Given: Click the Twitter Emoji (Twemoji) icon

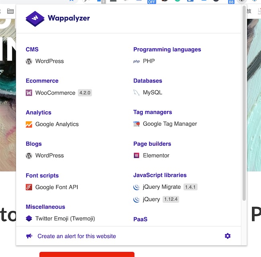Looking at the screenshot, I should coord(29,218).
